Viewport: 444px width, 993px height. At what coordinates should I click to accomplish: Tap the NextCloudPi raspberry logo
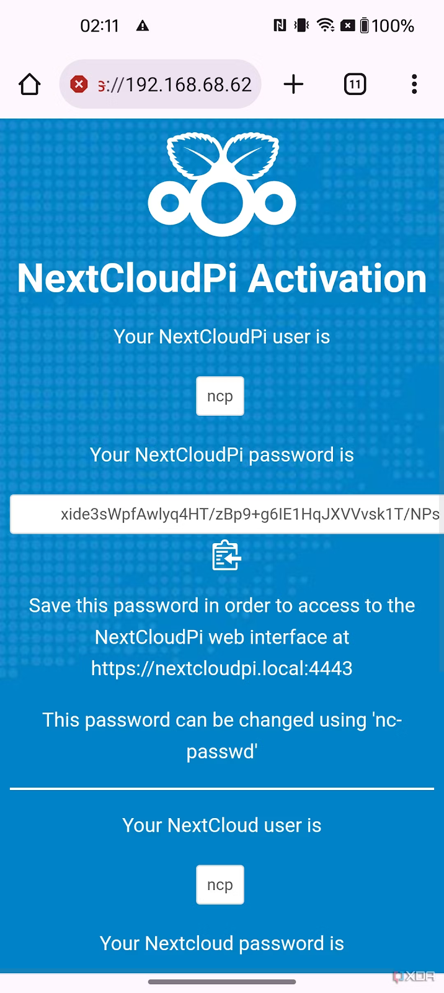(222, 184)
